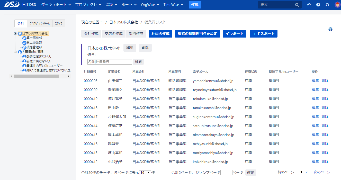Image resolution: width=341 pixels, height=180 pixels.
Task: Open the help question mark in the header
Action: coord(318,5)
